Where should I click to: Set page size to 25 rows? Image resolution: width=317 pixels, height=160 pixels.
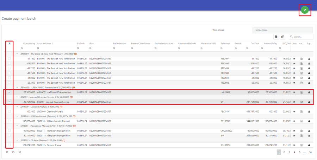pyautogui.click(x=13, y=152)
